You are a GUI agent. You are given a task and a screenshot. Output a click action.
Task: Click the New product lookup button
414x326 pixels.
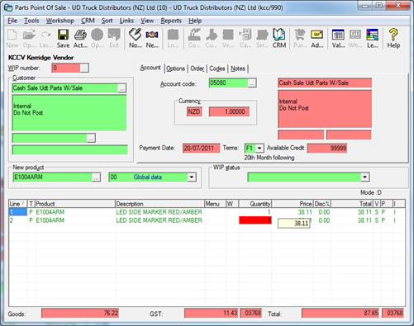pyautogui.click(x=96, y=177)
